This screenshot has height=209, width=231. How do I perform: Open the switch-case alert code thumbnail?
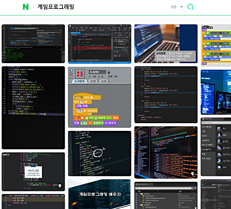[166, 95]
